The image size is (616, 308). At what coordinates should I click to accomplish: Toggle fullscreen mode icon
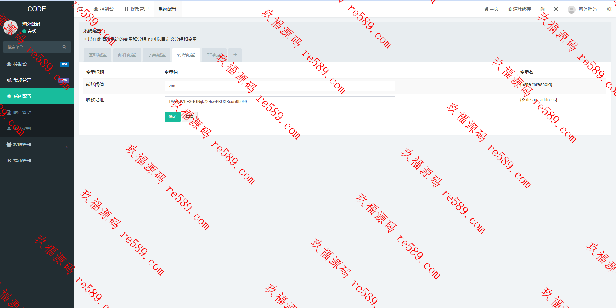coord(556,9)
